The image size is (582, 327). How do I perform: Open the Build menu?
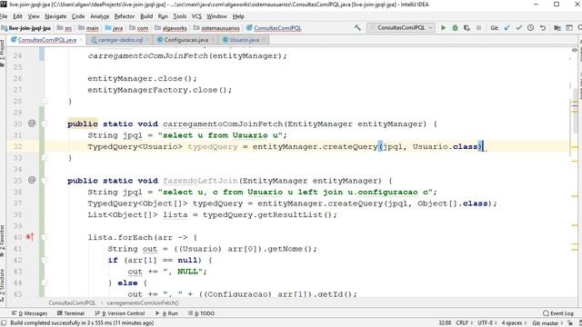146,16
